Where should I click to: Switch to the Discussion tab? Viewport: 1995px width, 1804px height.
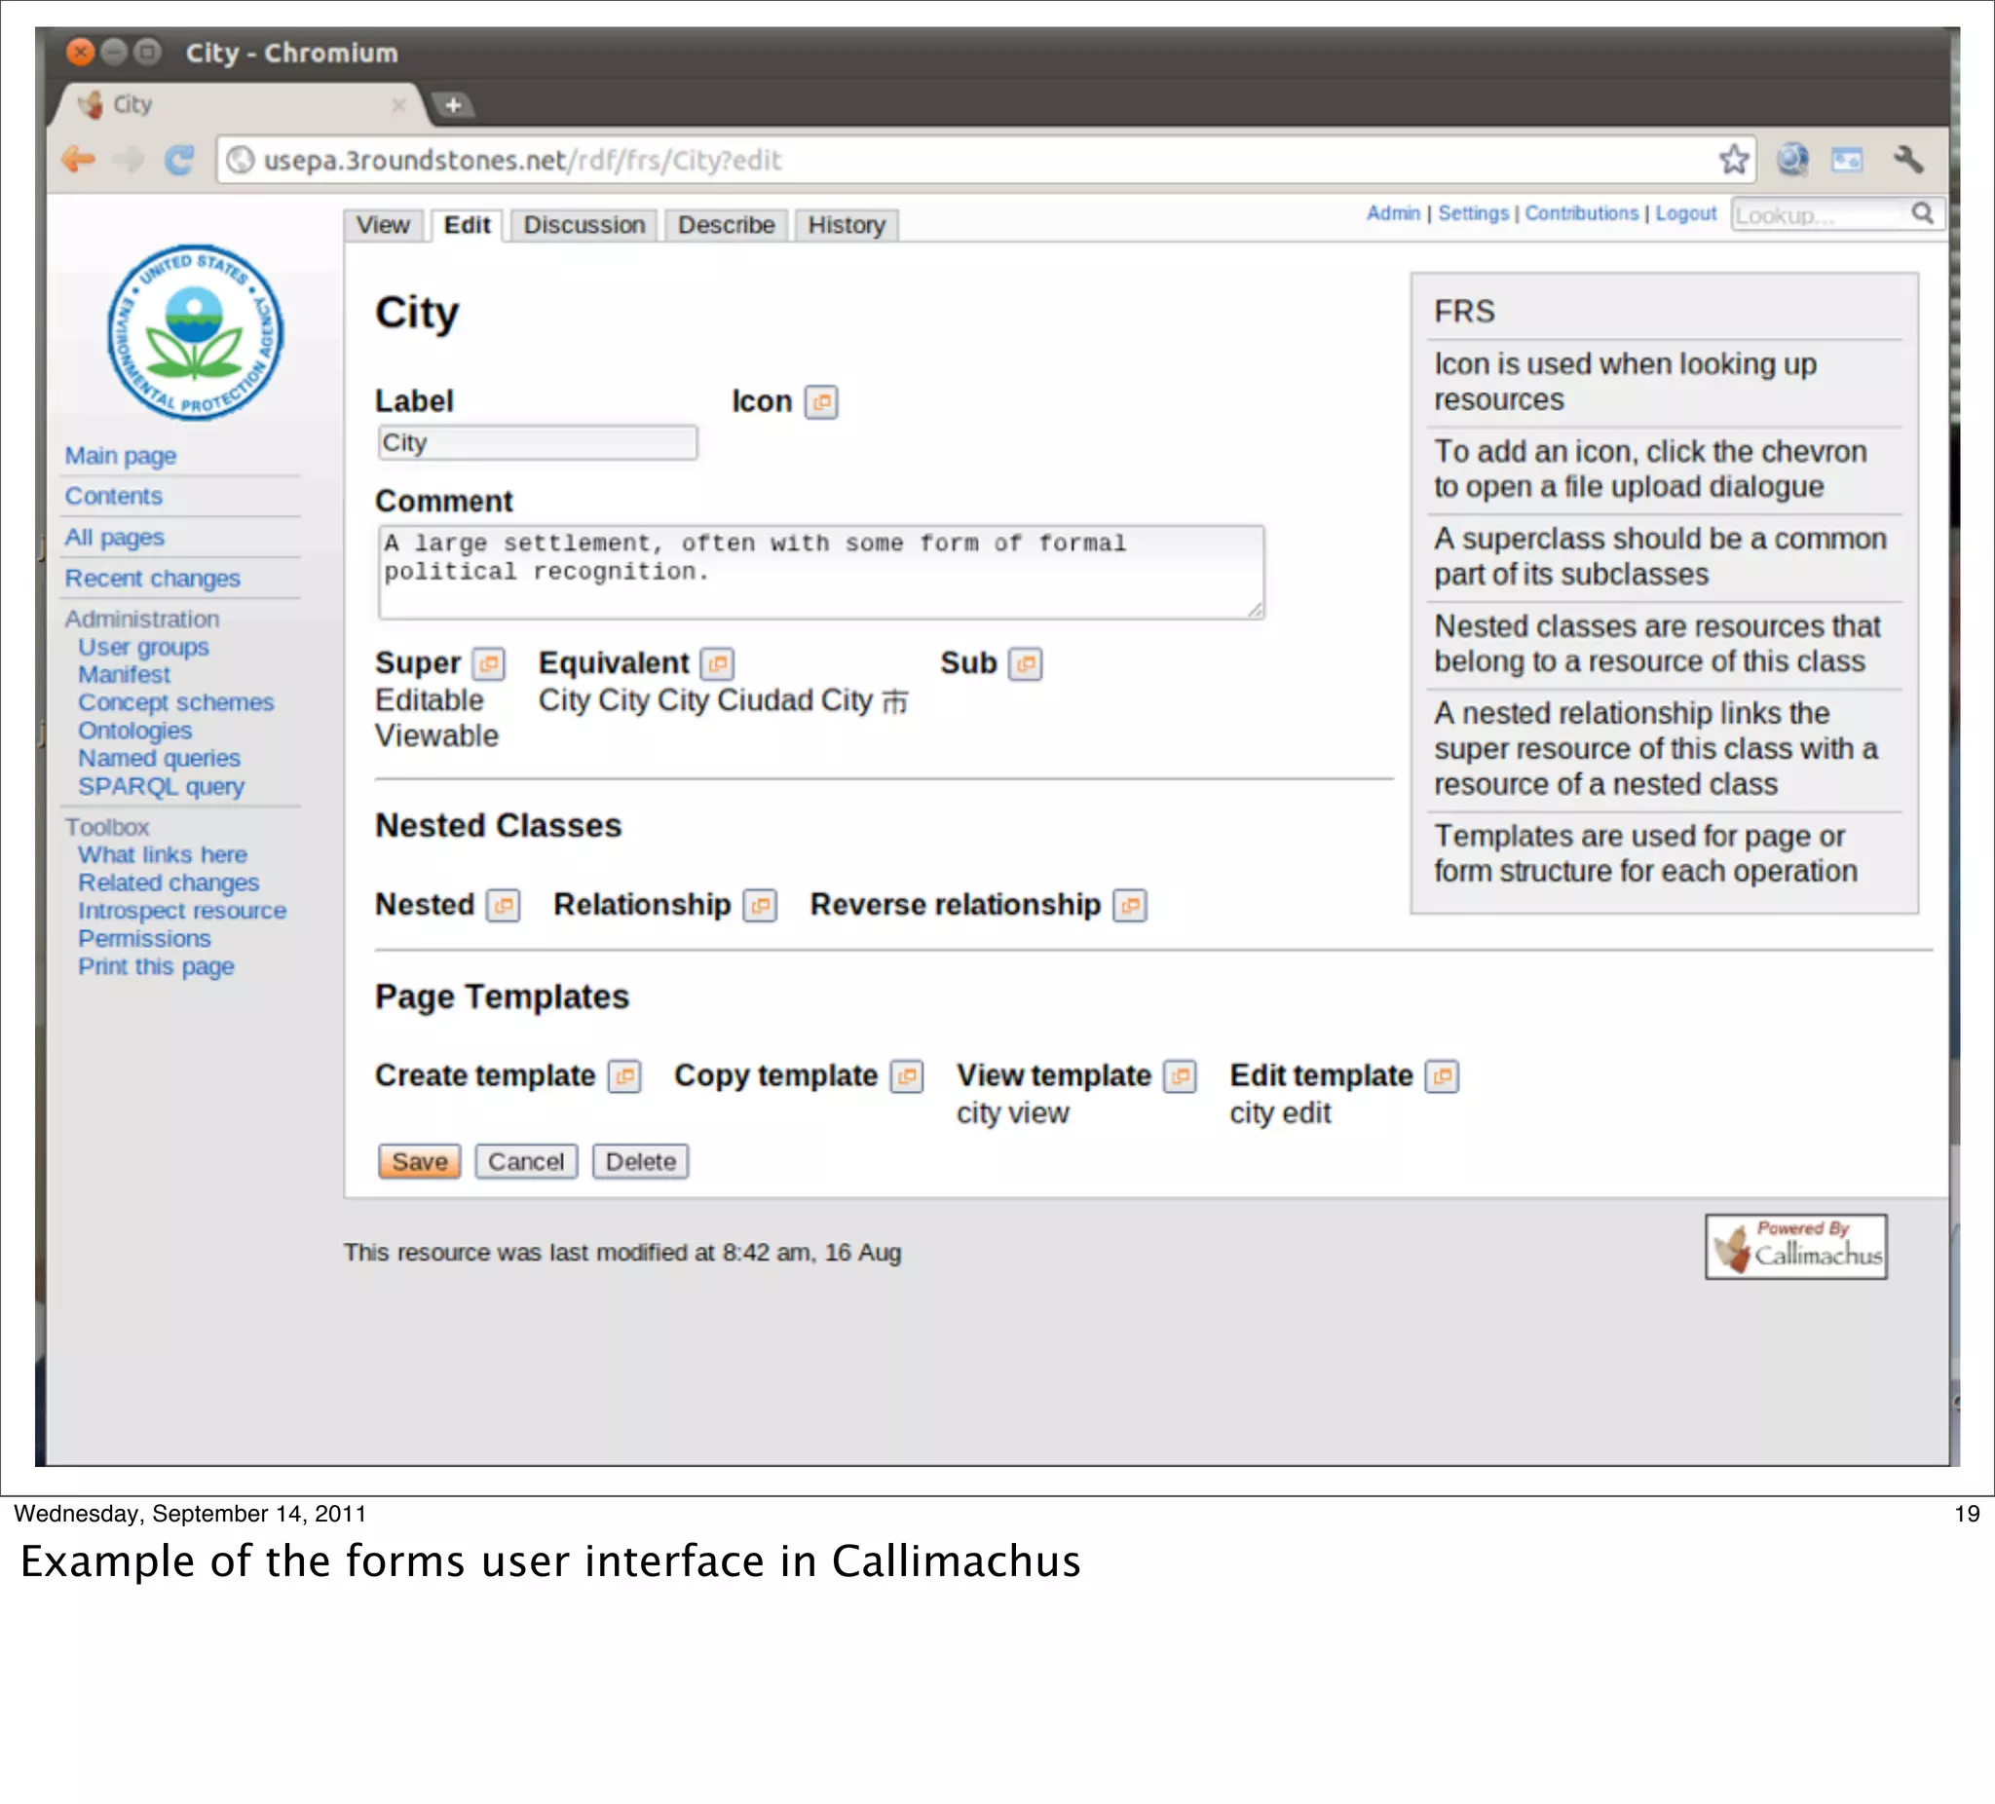583,226
